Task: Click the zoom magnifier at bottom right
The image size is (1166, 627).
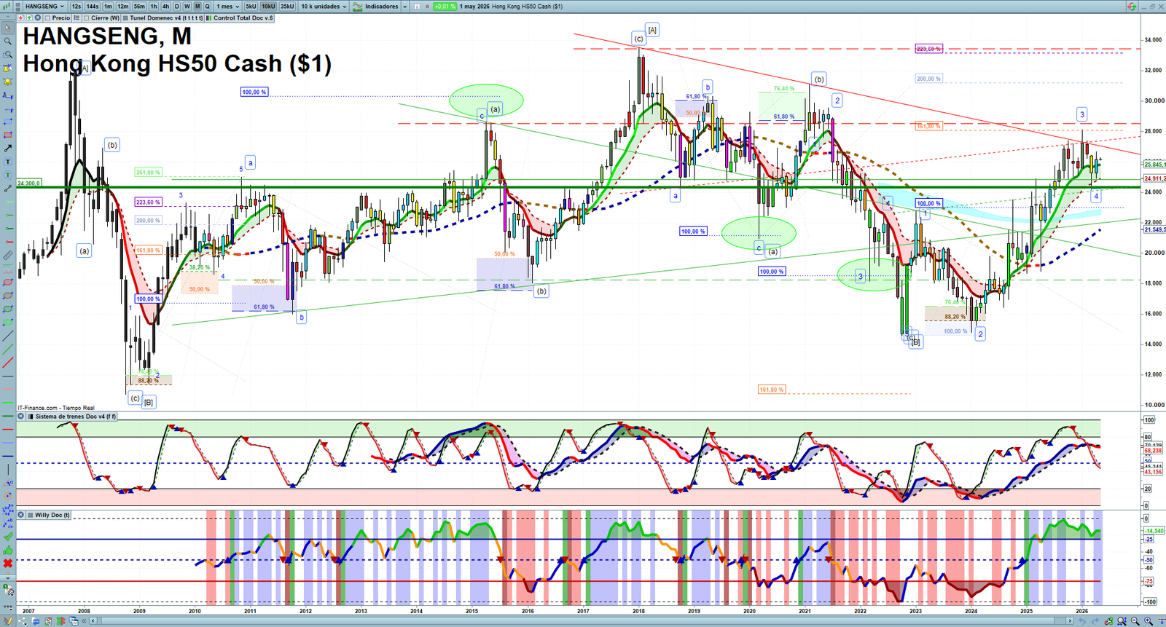Action: click(1122, 621)
